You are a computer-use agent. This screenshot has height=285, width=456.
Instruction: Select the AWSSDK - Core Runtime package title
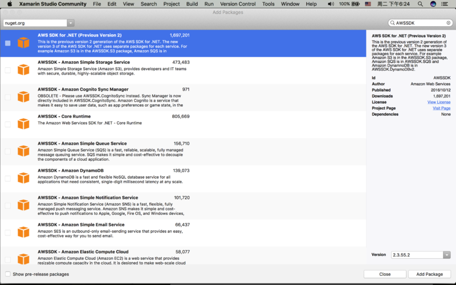(x=64, y=116)
